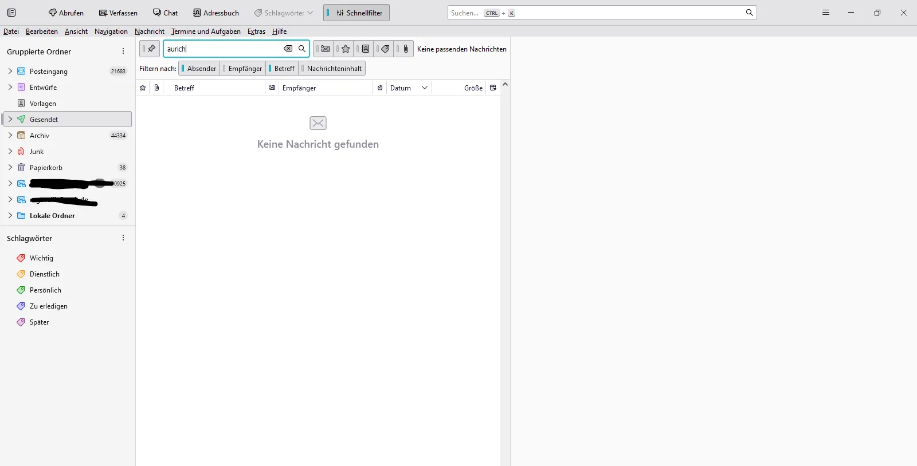The image size is (917, 466).
Task: Open the Extras menu
Action: click(256, 31)
